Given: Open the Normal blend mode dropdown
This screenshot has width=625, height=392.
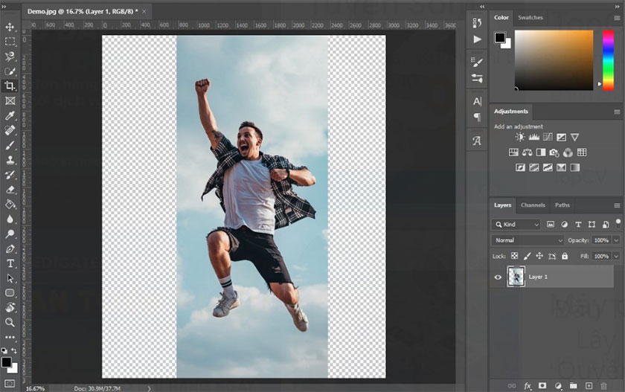Looking at the screenshot, I should click(528, 240).
